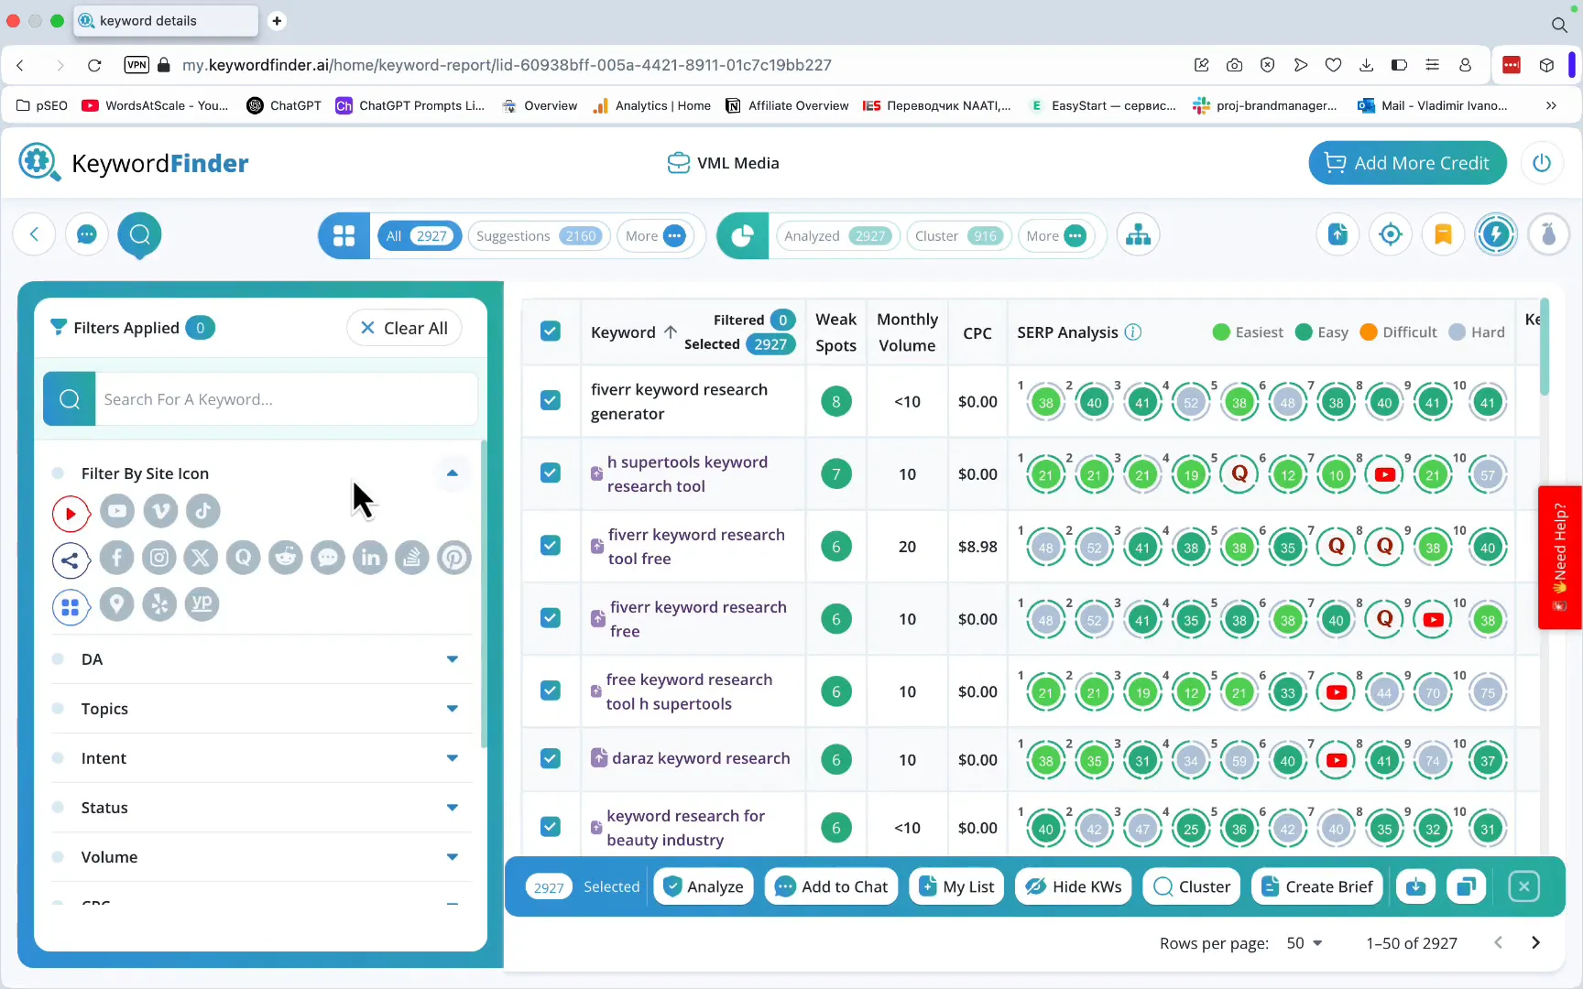The image size is (1583, 989).
Task: Click the target crosshair icon
Action: click(1391, 235)
